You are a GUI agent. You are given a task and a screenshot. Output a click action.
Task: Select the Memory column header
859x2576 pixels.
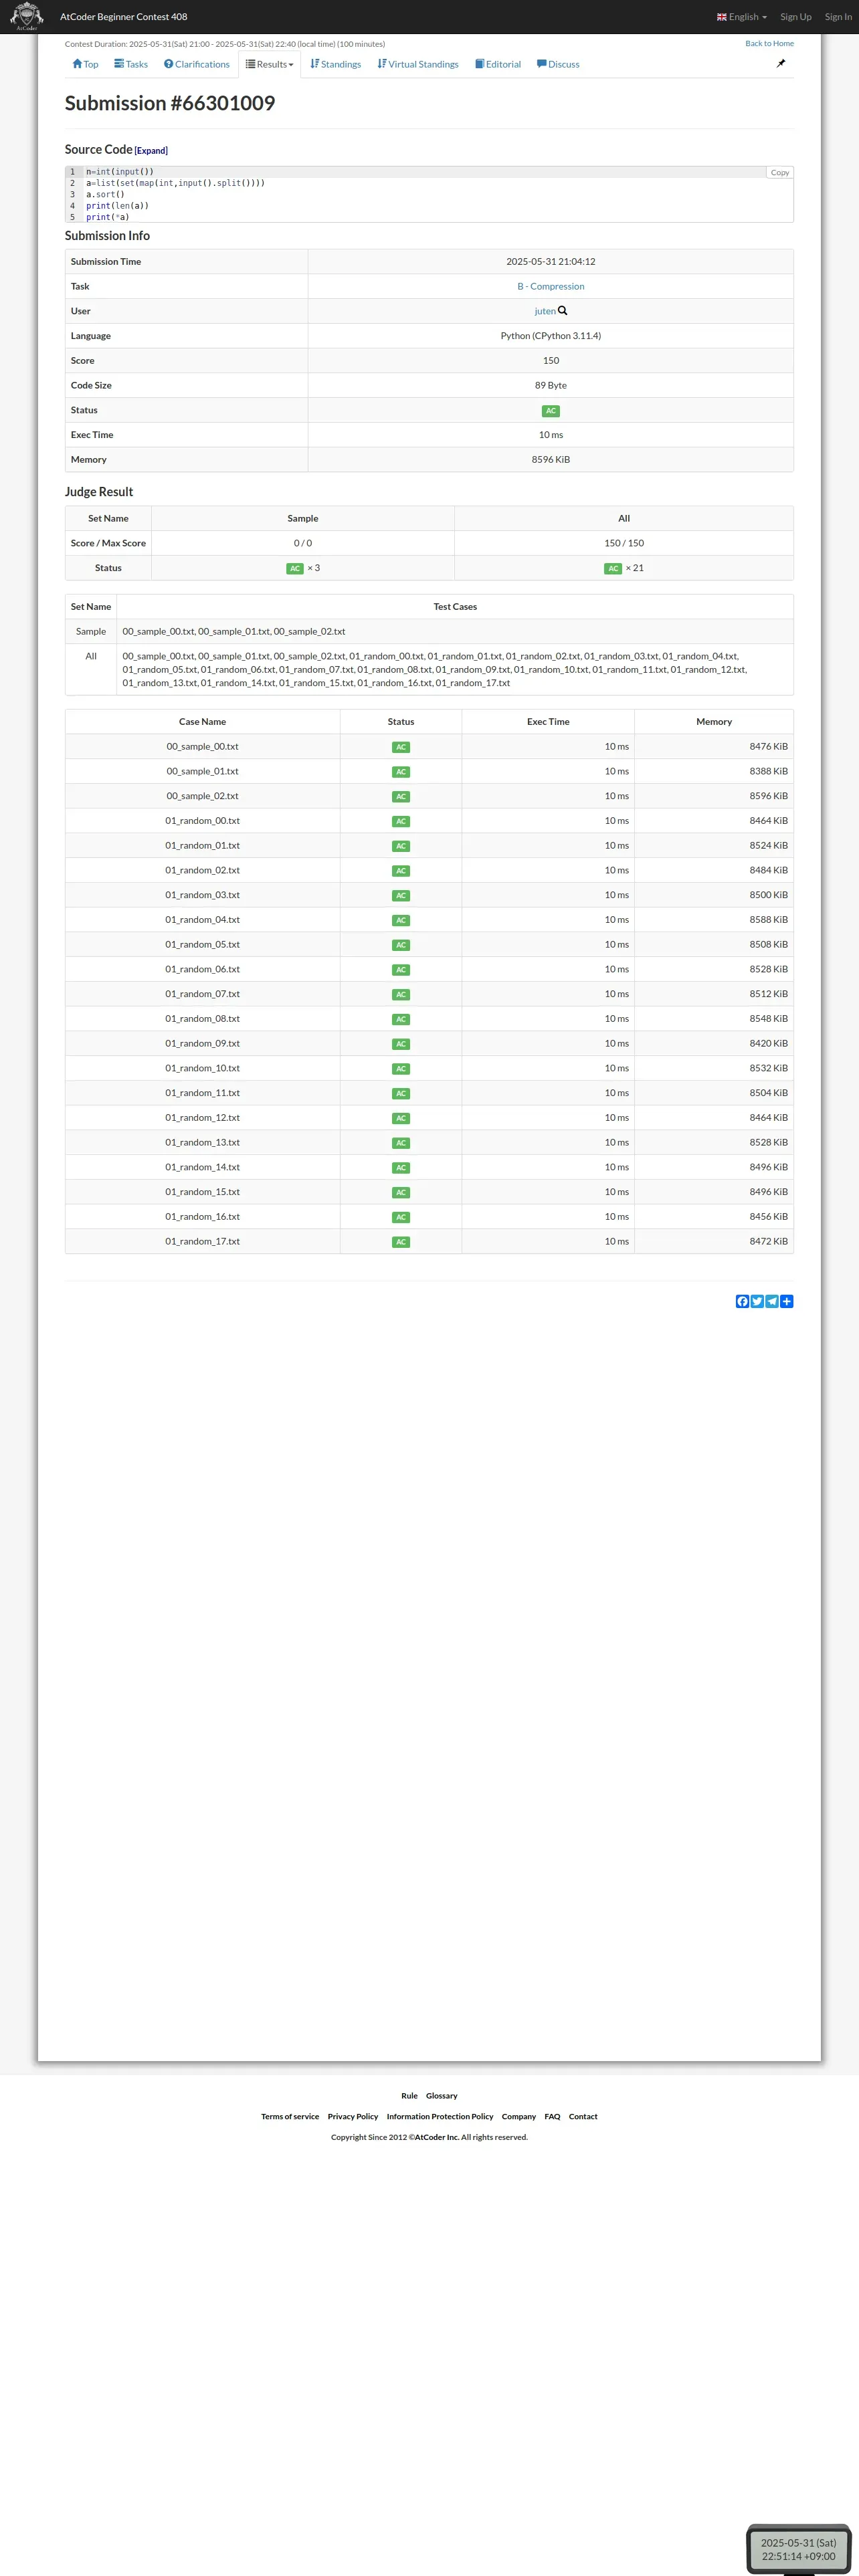(714, 722)
